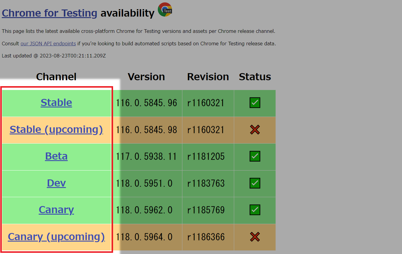402x254 pixels.
Task: Click the Version column header
Action: pos(146,77)
